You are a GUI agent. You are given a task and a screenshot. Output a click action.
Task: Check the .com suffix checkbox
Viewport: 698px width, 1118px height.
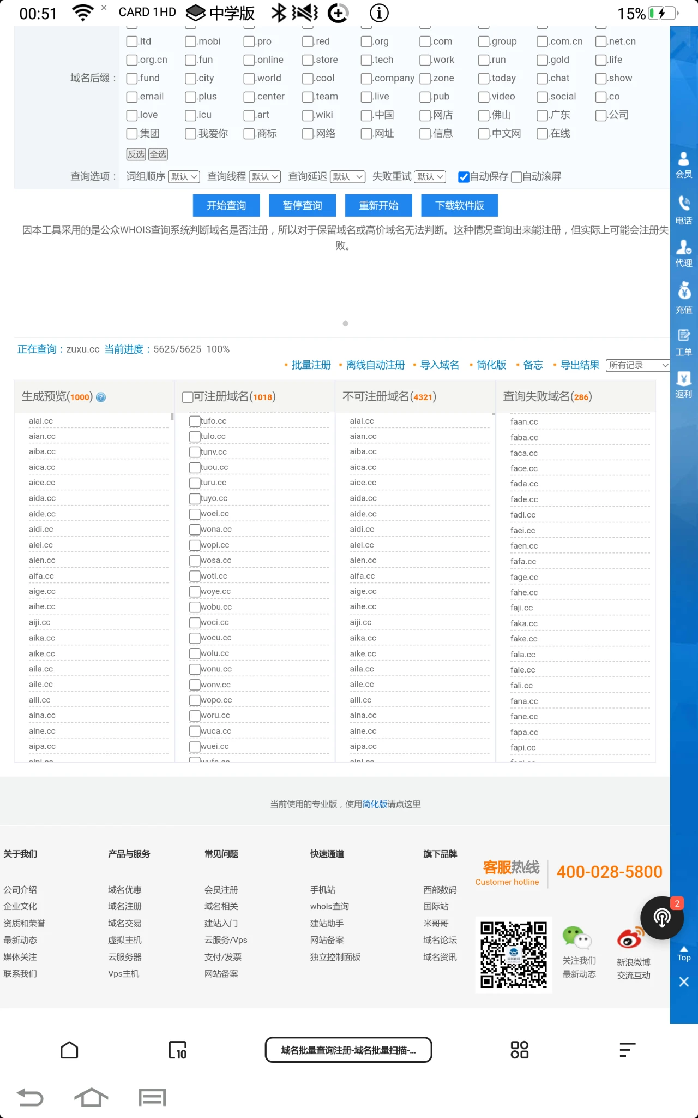point(425,41)
